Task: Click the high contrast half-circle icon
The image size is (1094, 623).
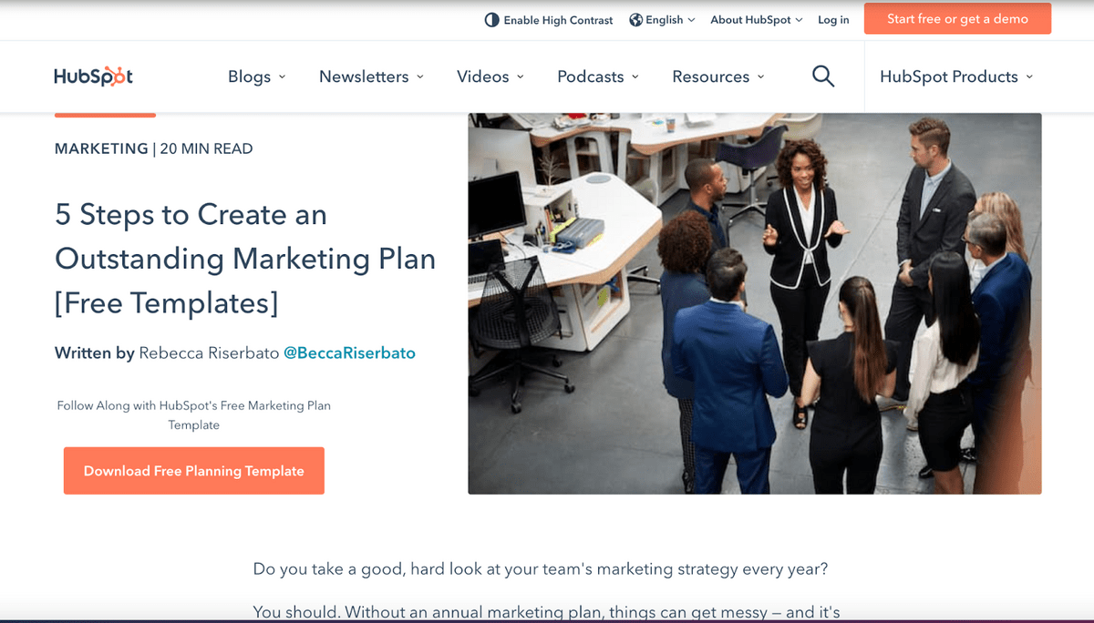Action: click(x=491, y=20)
